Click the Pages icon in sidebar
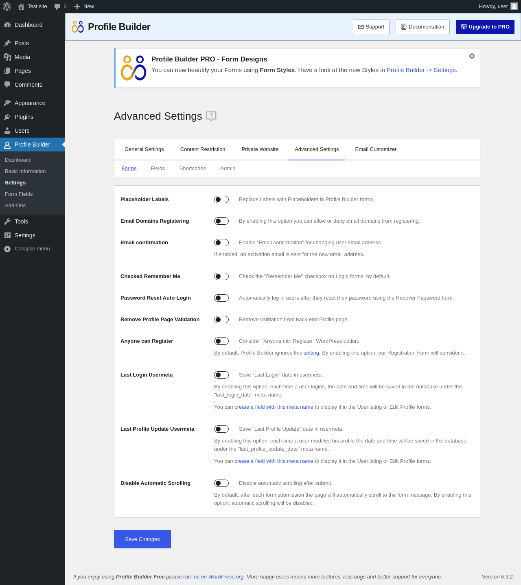 [7, 71]
